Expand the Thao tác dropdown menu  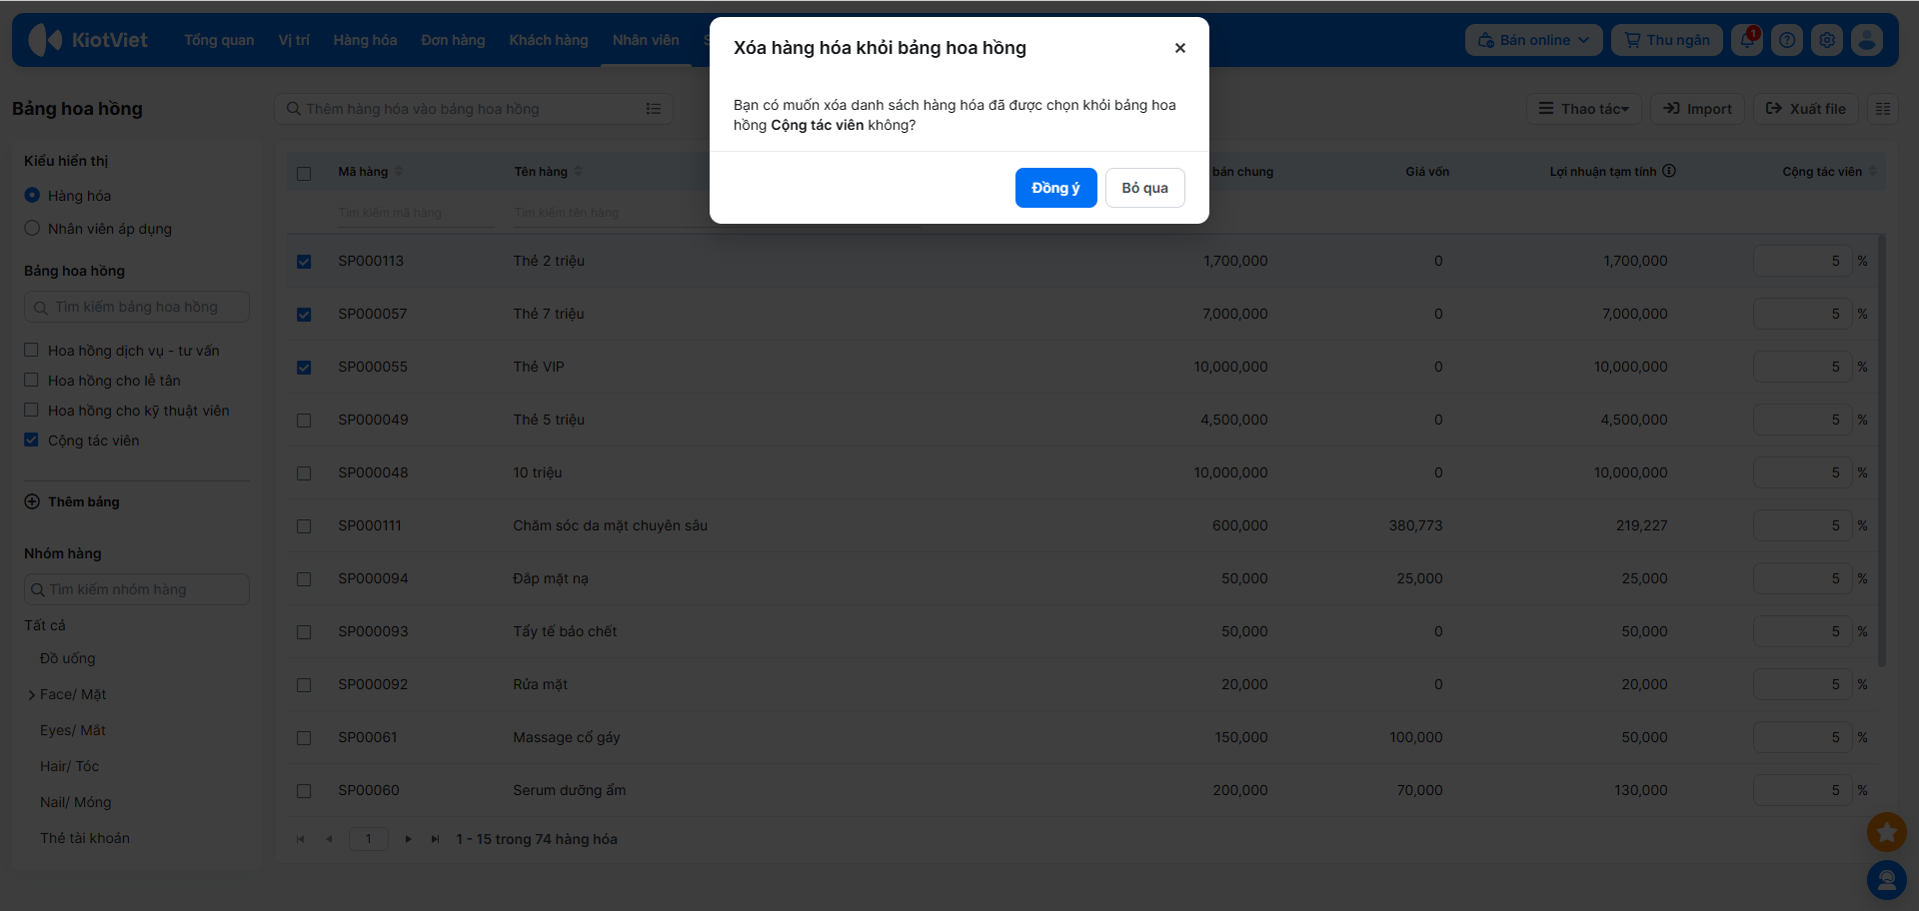click(x=1584, y=109)
